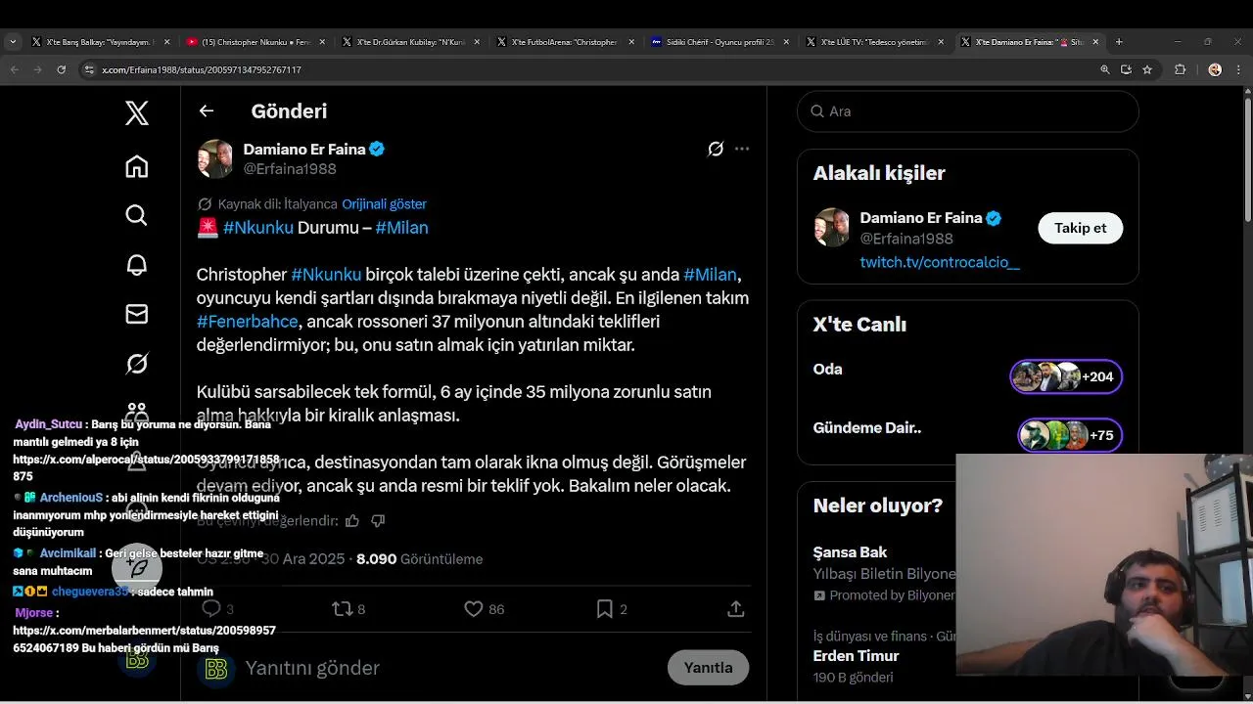
Task: Open the X home feed icon
Action: pos(137,166)
